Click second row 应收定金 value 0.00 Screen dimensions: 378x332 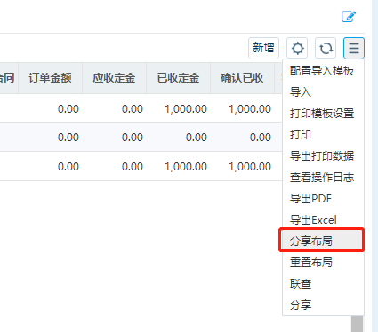tap(133, 138)
